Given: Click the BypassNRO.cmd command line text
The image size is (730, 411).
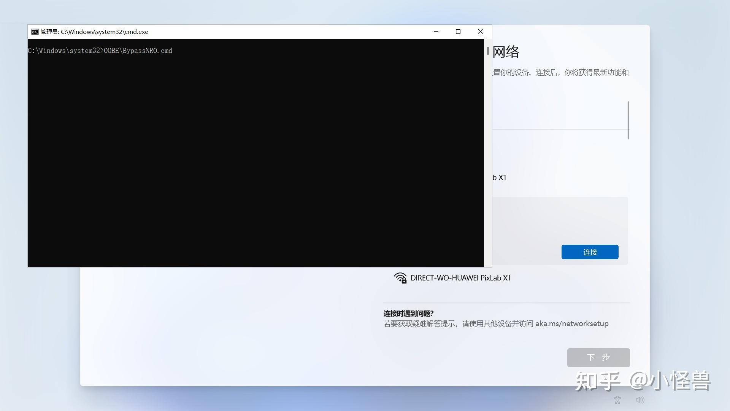Looking at the screenshot, I should point(100,51).
